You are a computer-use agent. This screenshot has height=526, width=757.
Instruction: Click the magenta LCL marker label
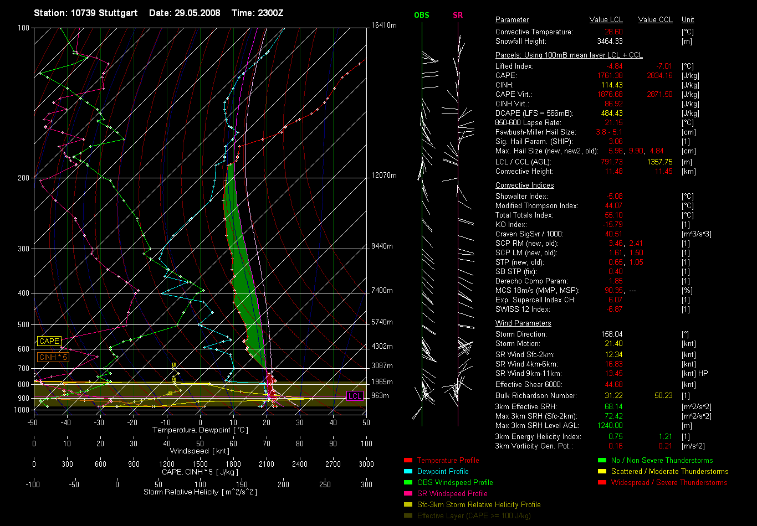355,396
